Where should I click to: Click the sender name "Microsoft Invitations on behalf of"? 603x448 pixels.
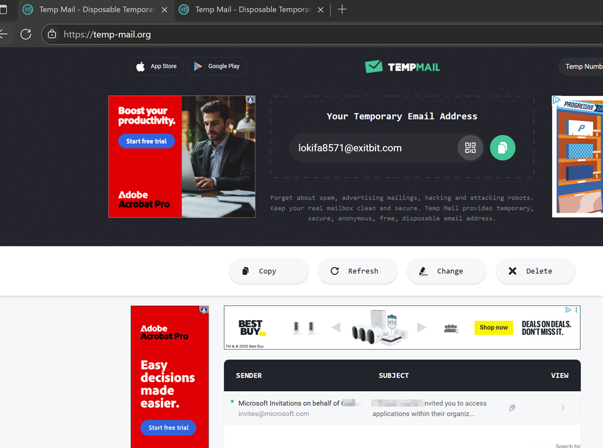[289, 403]
